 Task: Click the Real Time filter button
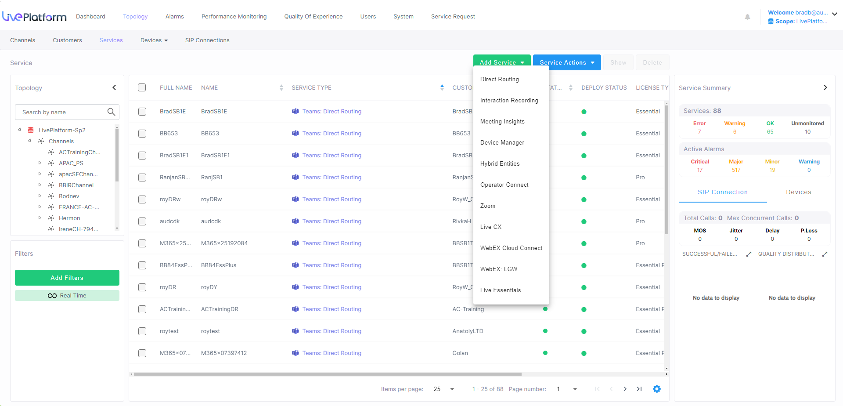pos(67,295)
